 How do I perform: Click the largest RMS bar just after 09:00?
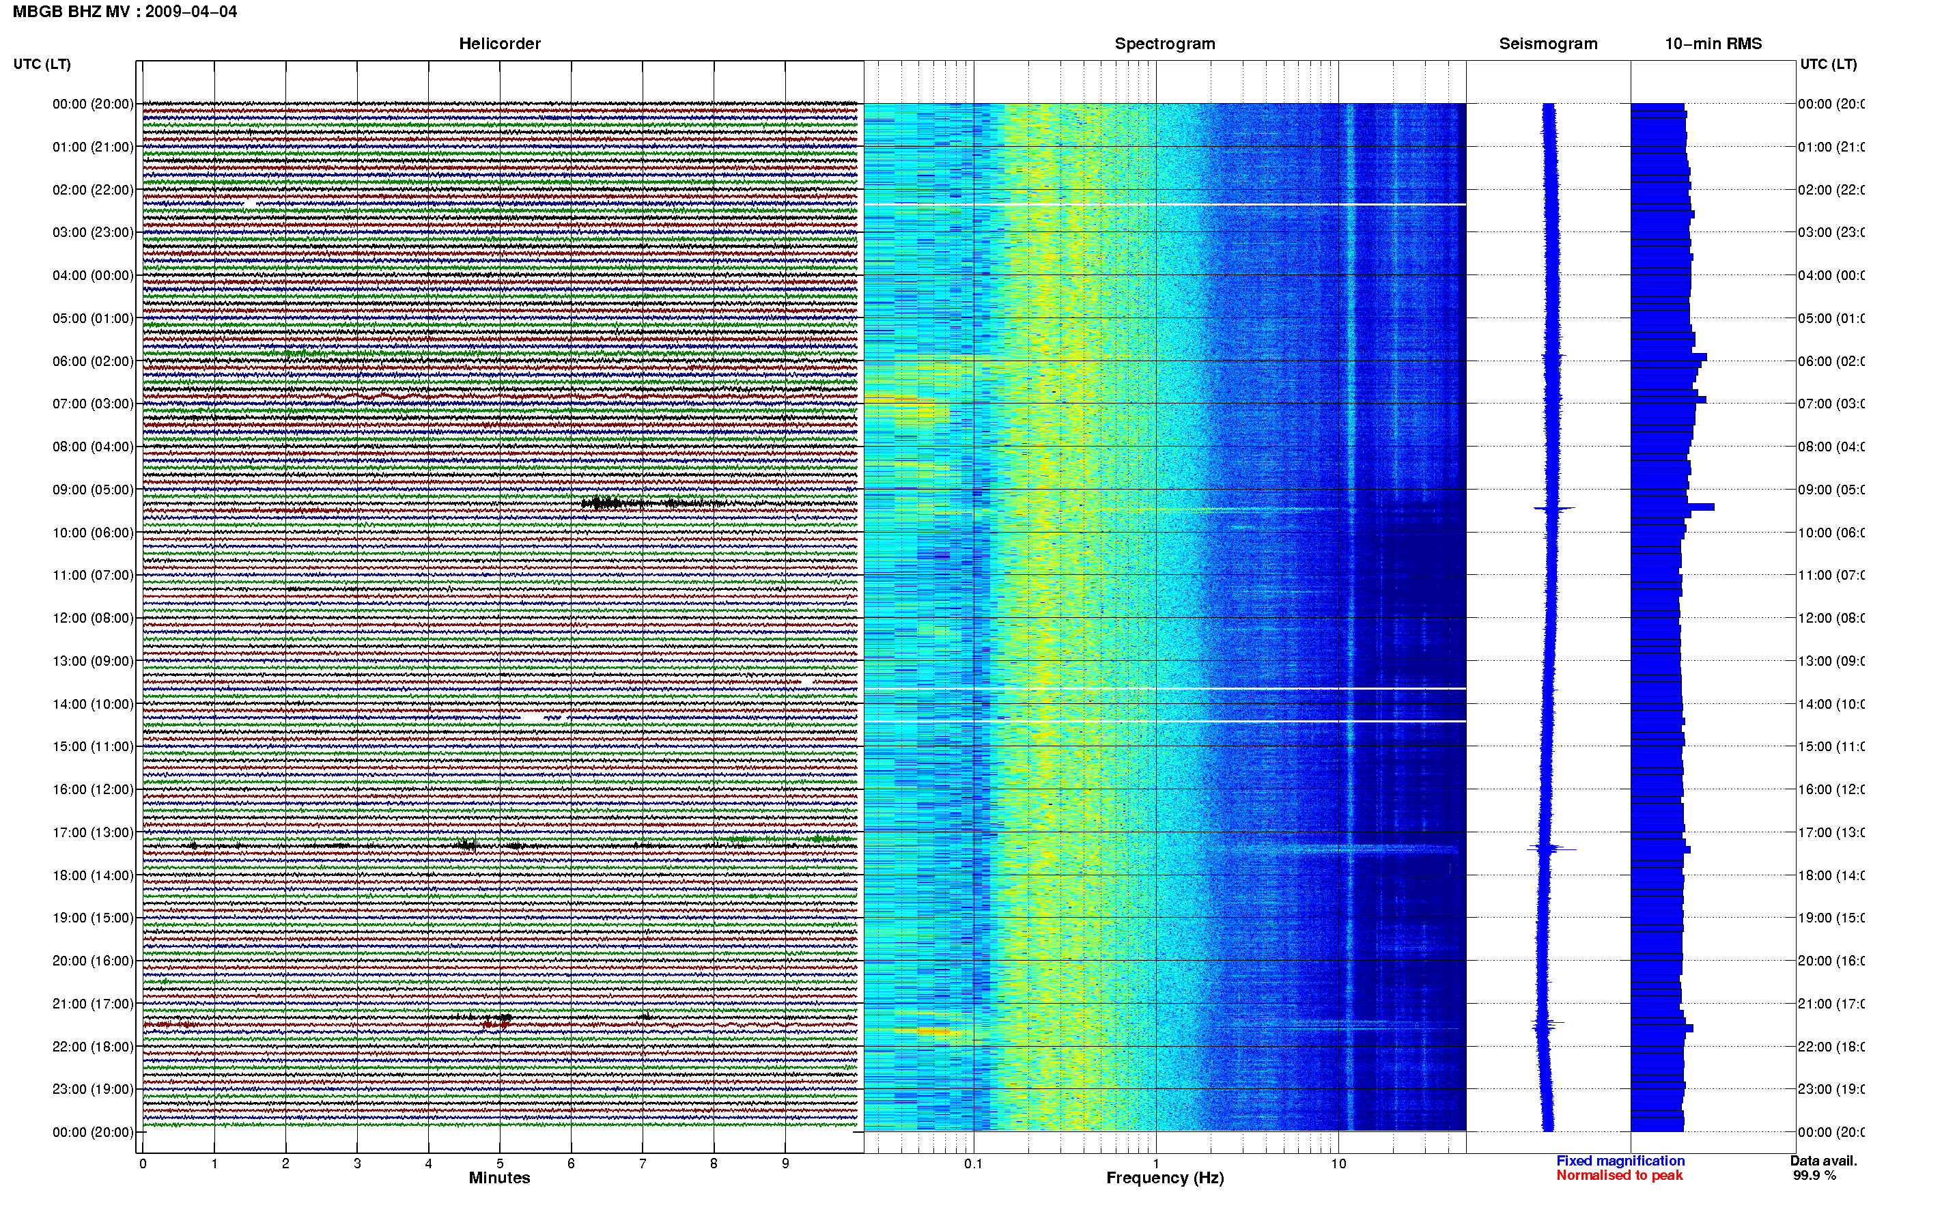[1672, 507]
